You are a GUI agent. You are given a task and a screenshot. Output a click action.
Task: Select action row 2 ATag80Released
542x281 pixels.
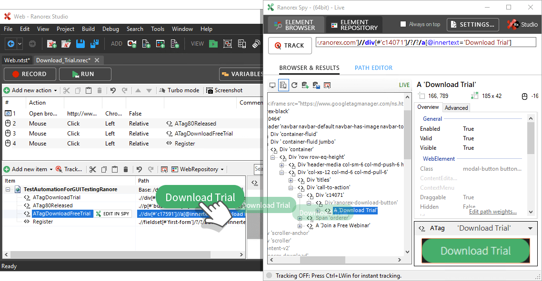coord(131,124)
